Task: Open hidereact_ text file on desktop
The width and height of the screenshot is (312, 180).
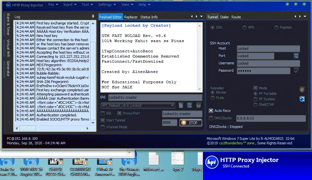Action: (154, 162)
